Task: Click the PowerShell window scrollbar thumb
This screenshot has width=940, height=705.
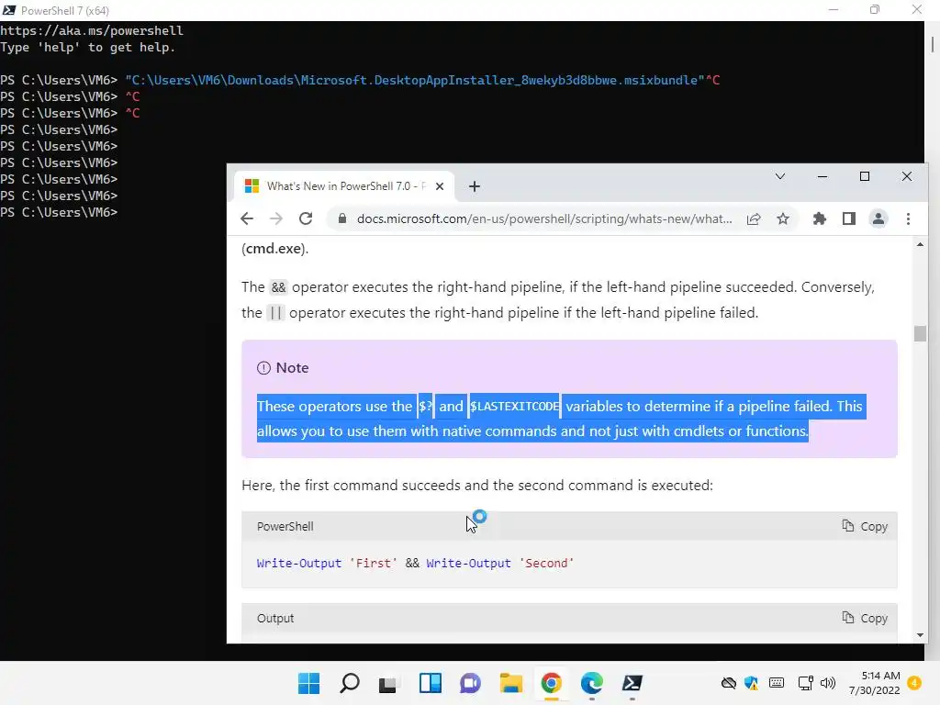Action: point(933,44)
